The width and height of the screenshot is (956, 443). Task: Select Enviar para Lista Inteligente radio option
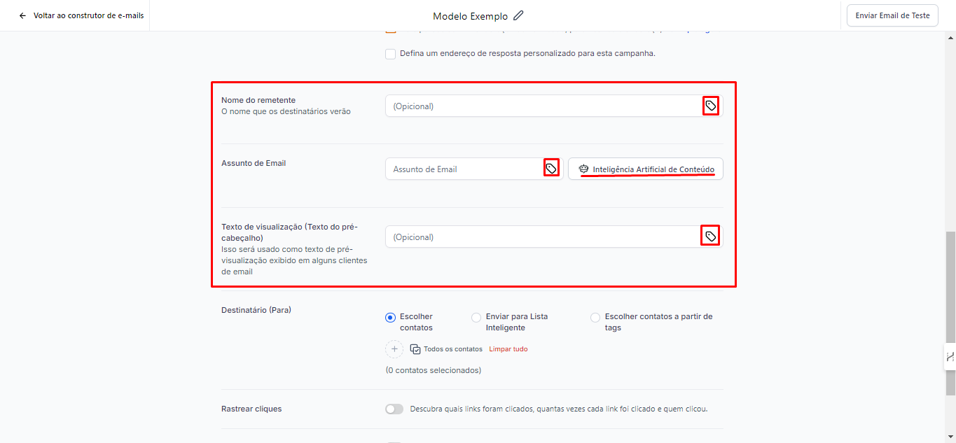click(476, 317)
